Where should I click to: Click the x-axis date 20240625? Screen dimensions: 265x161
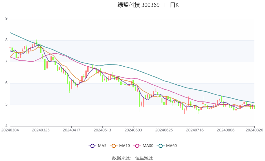164,130
